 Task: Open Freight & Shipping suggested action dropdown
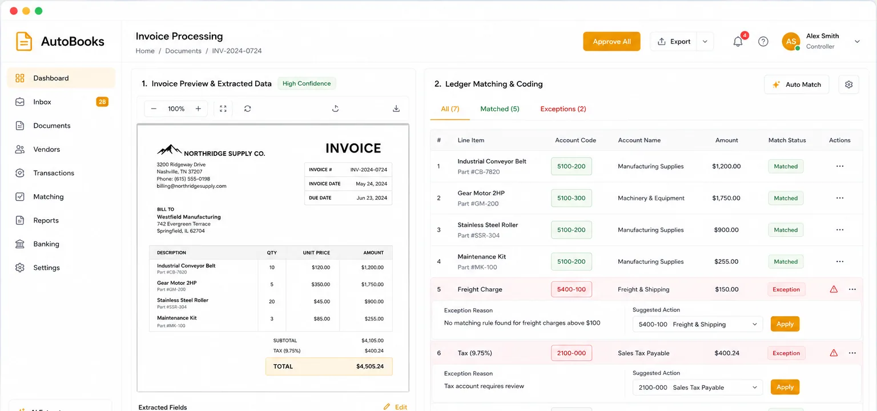coord(698,324)
